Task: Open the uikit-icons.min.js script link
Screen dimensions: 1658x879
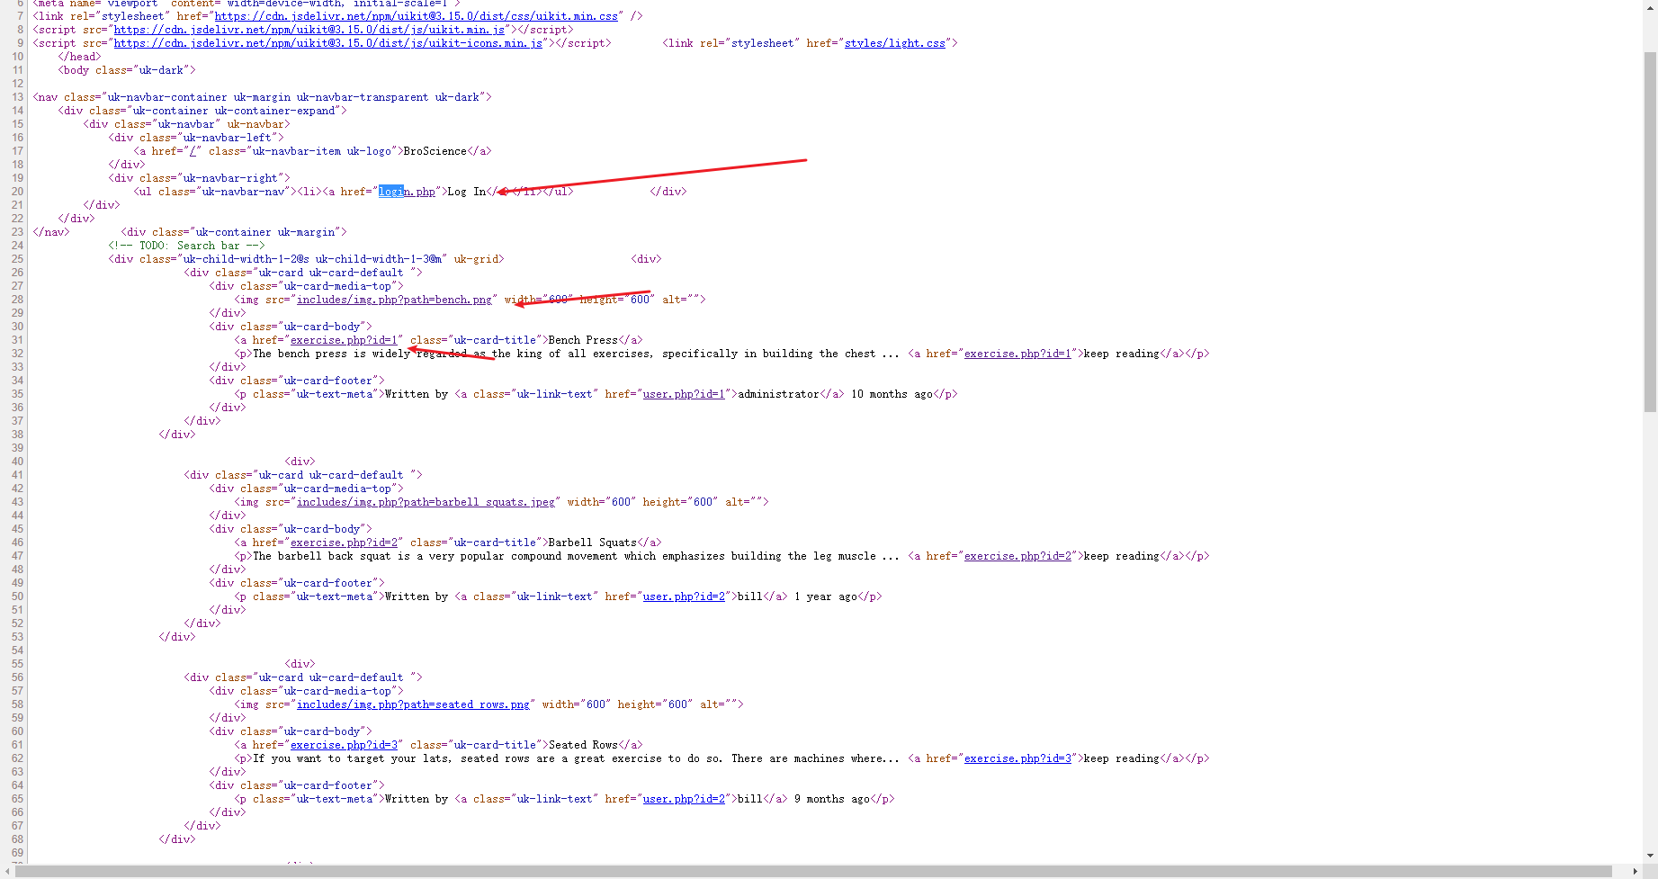Action: pyautogui.click(x=328, y=43)
